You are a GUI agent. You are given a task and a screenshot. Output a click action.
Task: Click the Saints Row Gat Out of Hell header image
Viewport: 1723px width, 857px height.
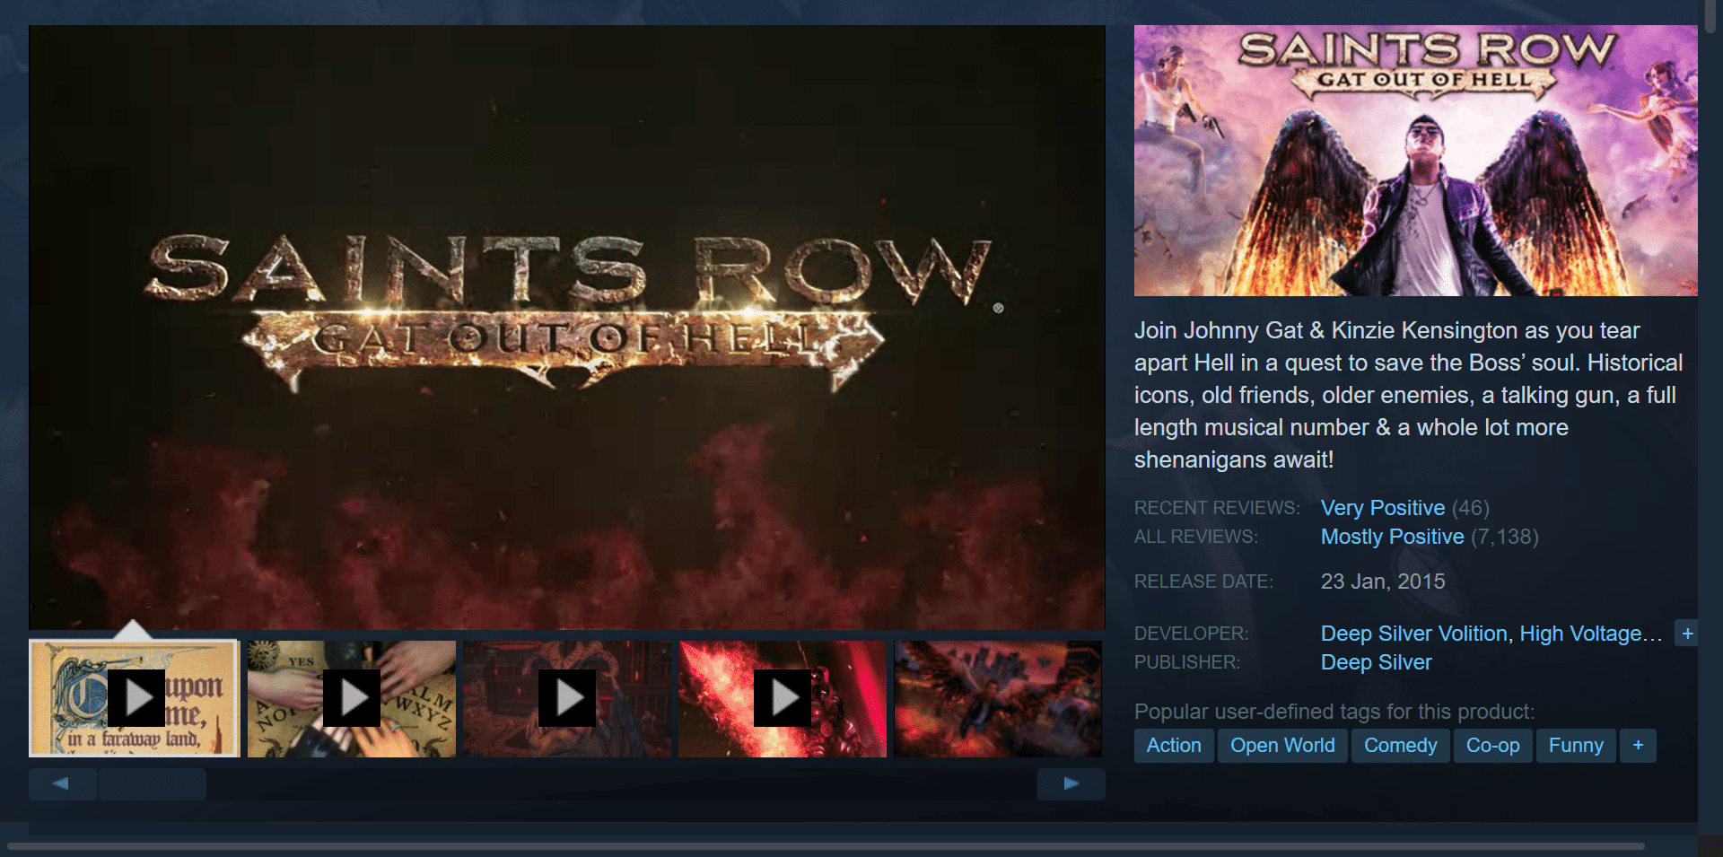click(1415, 161)
